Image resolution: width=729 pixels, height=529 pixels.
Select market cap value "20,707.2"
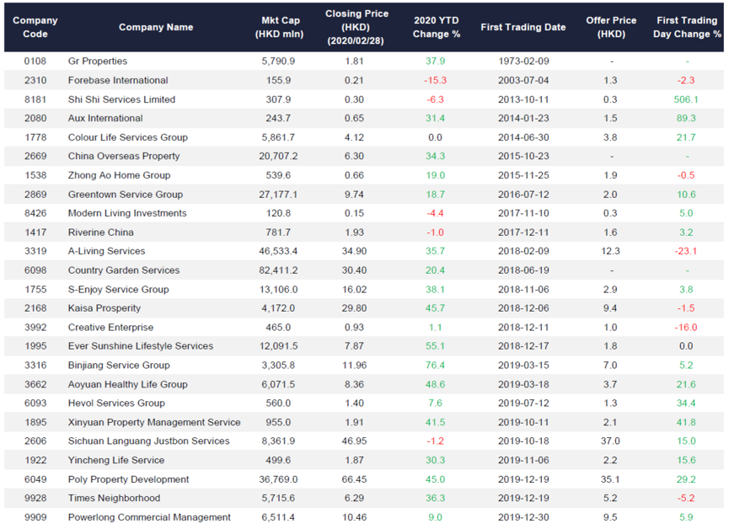[x=278, y=156]
